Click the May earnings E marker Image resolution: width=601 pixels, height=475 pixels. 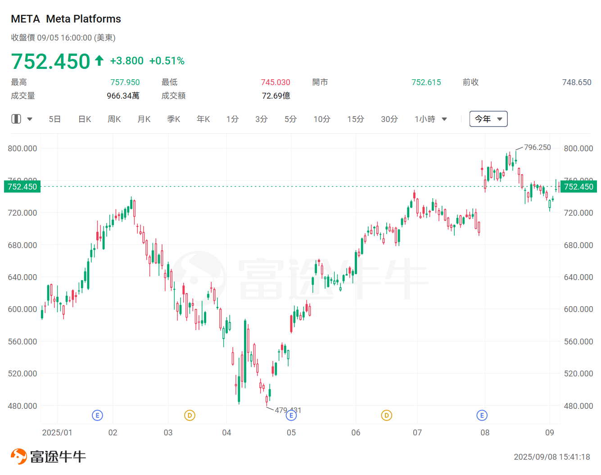291,416
